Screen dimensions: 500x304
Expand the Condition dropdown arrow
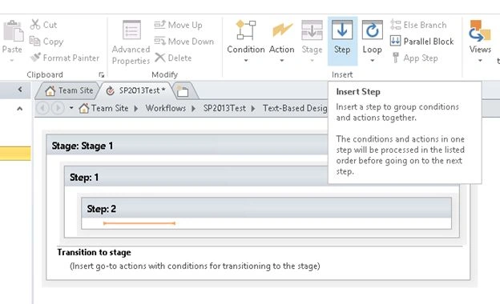(246, 61)
